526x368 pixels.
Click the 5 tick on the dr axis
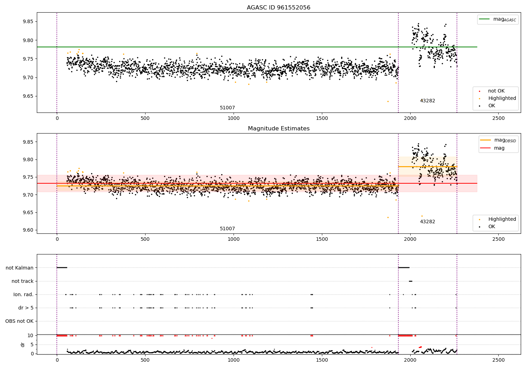[x=32, y=345]
